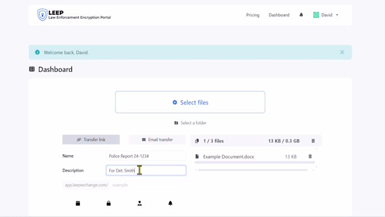Click the document icon for Example Document.docx
Screen dimensions: 385x217
[x=197, y=156]
